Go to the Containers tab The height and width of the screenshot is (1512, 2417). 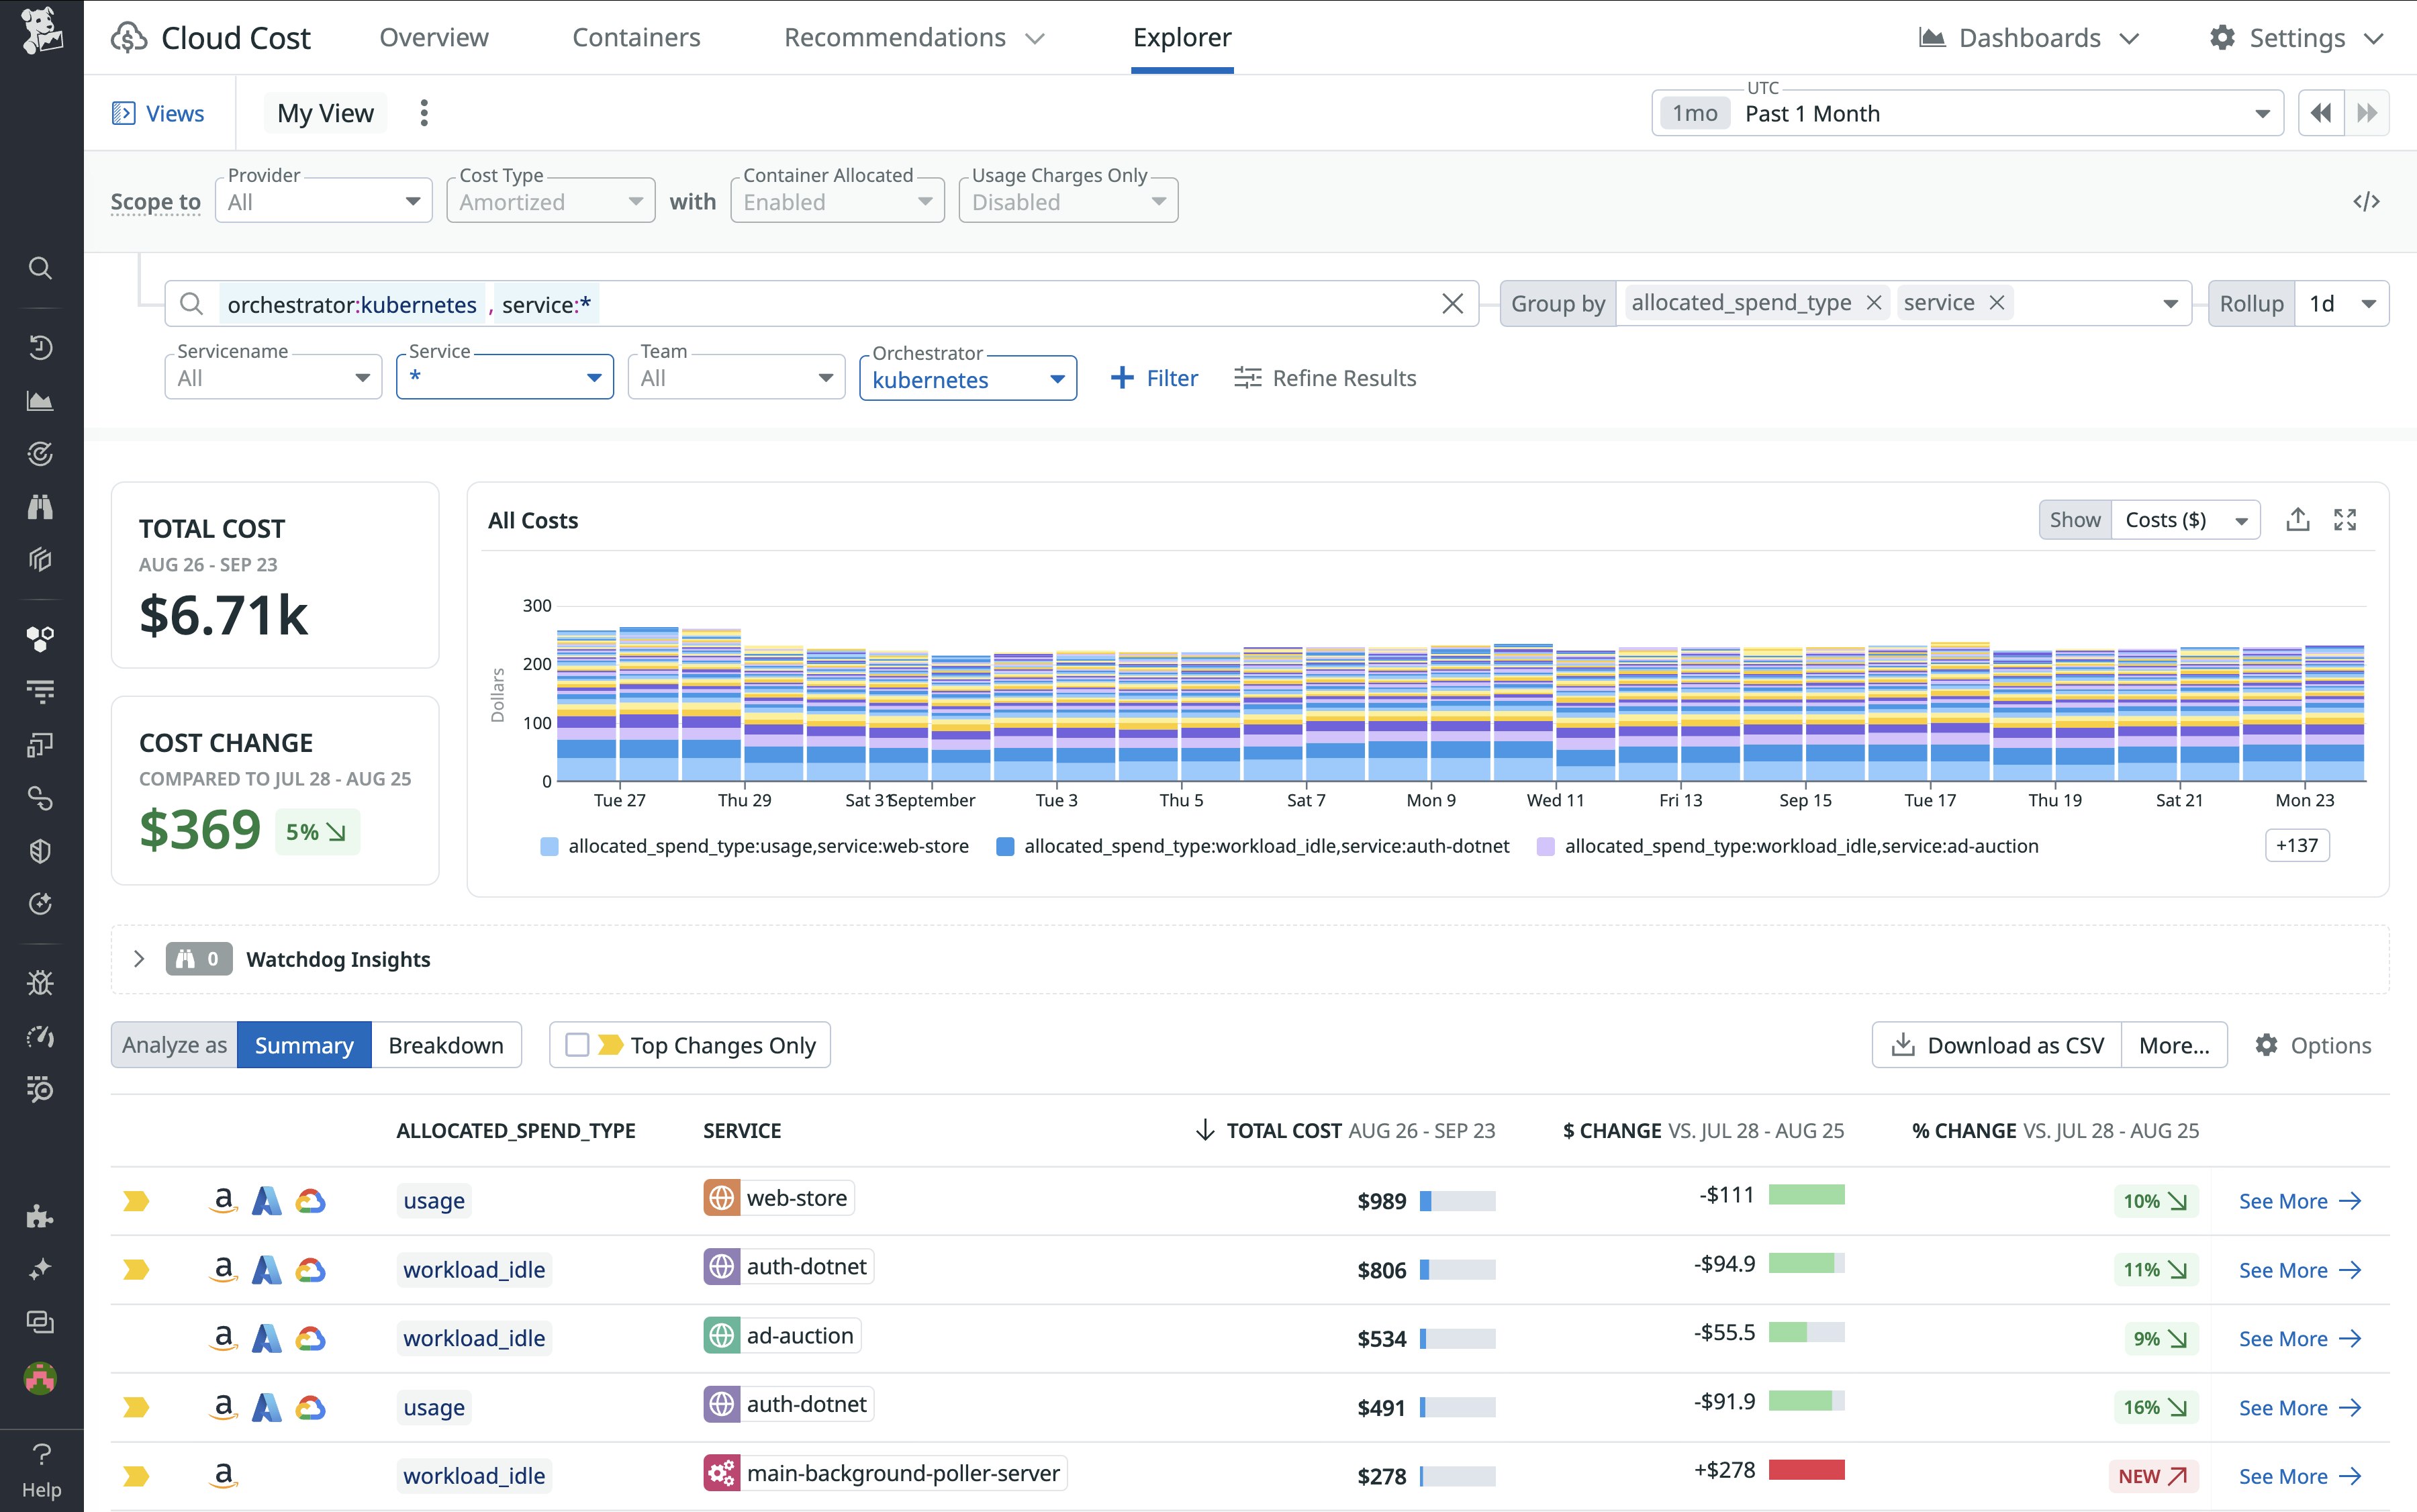click(636, 38)
